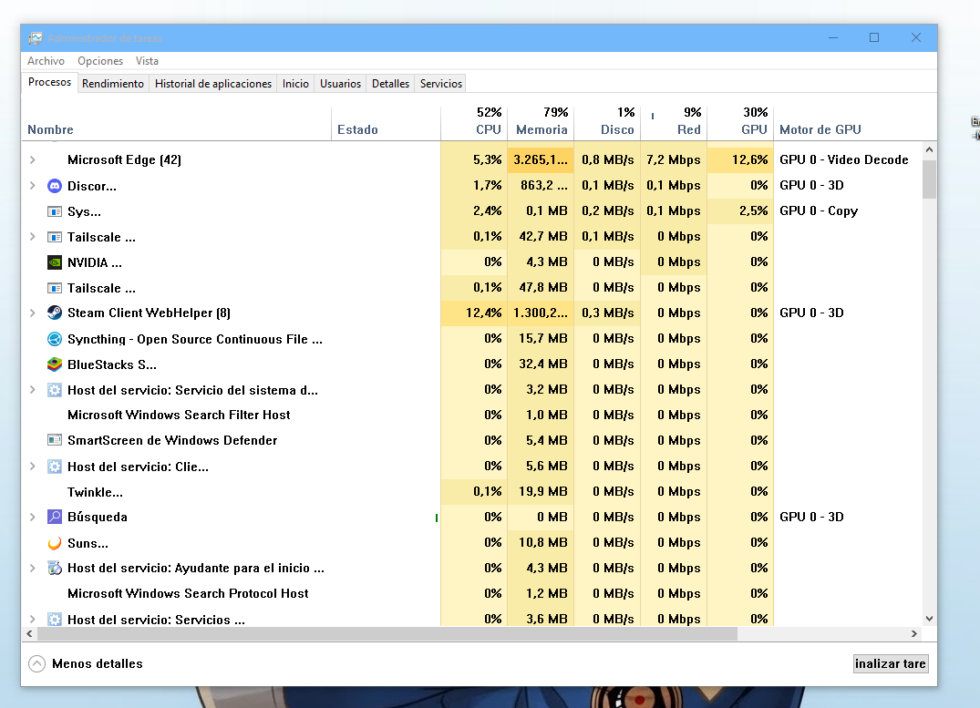The width and height of the screenshot is (980, 708).
Task: Open the Vista menu
Action: coord(147,61)
